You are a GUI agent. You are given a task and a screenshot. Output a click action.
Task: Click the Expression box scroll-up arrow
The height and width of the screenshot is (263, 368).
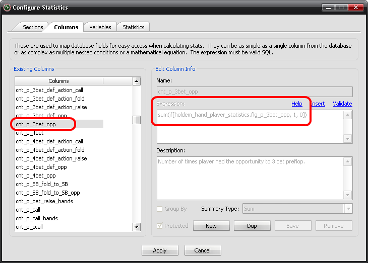(347, 115)
